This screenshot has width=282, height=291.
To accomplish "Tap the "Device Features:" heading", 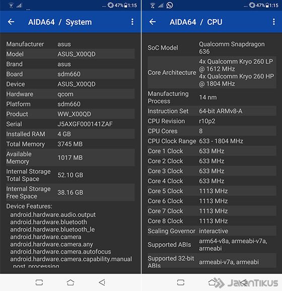I will pos(29,206).
